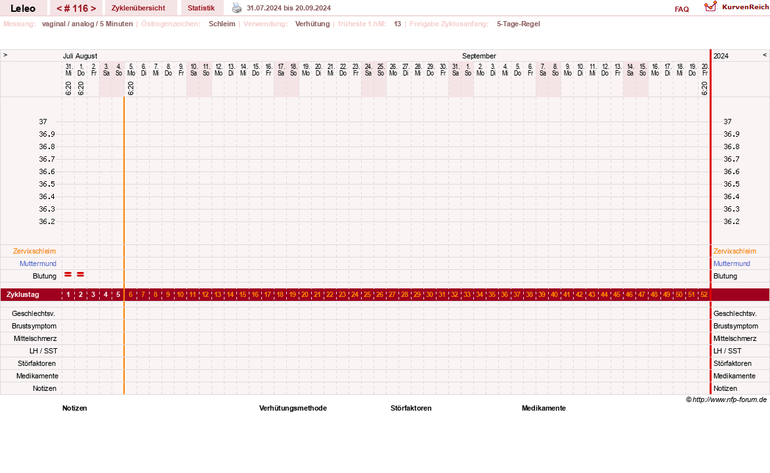Viewport: 770px width, 473px height.
Task: Click the left LH / SST row label
Action: (43, 351)
